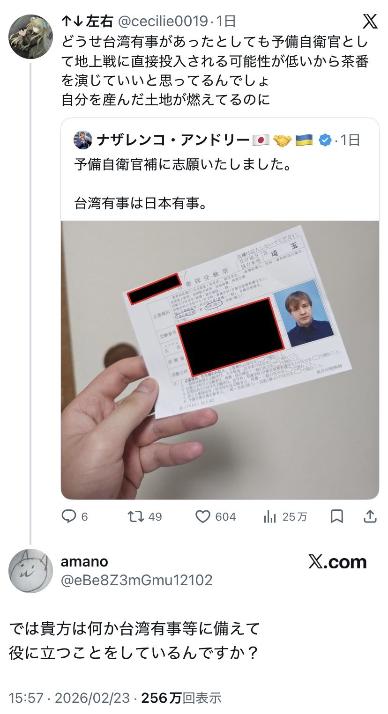This screenshot has height=714, width=388.
Task: Open the anime avatar of 左右
Action: pos(31,37)
